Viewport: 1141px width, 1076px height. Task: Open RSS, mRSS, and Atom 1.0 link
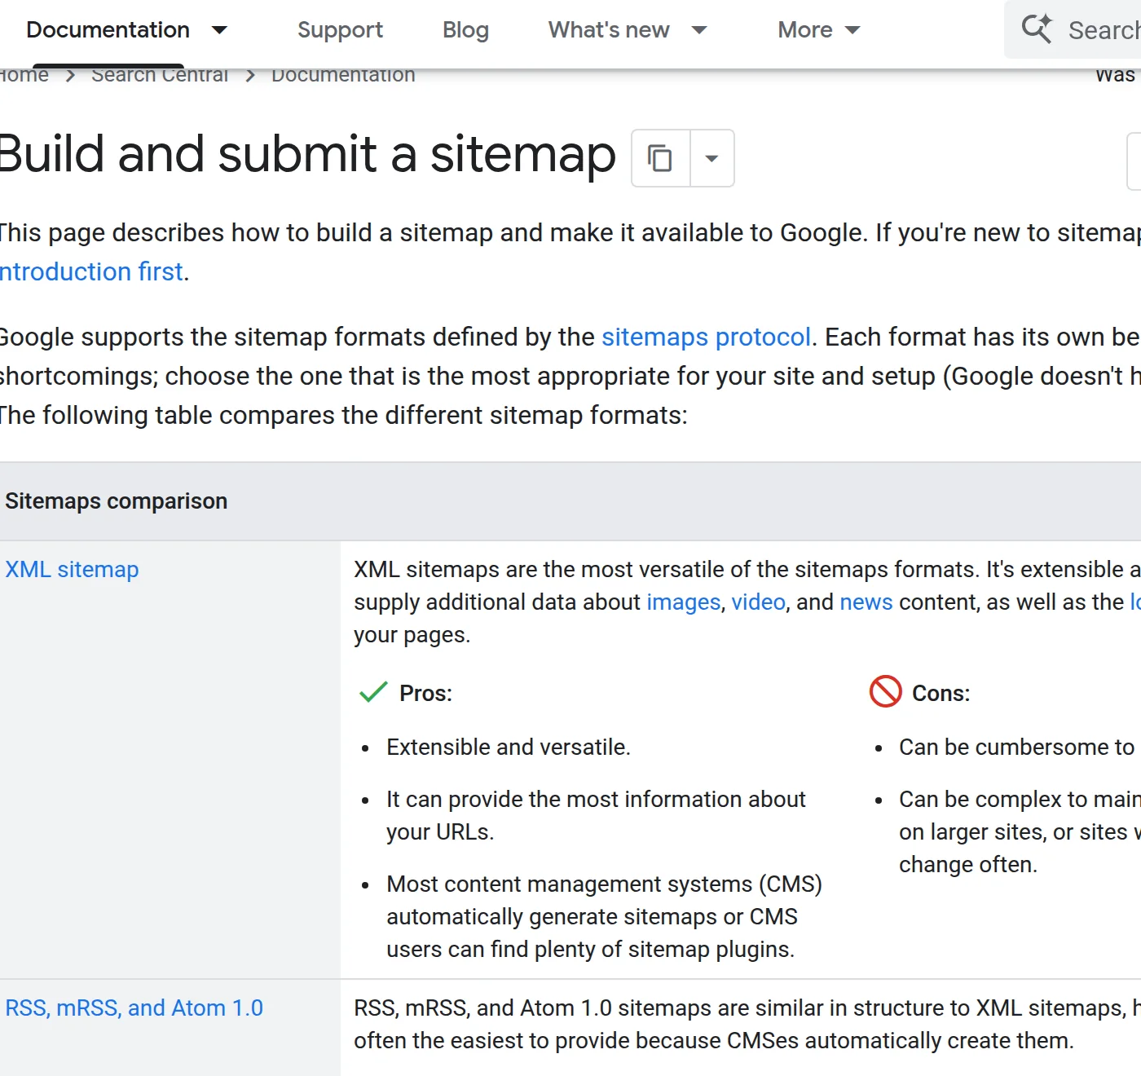tap(134, 1008)
